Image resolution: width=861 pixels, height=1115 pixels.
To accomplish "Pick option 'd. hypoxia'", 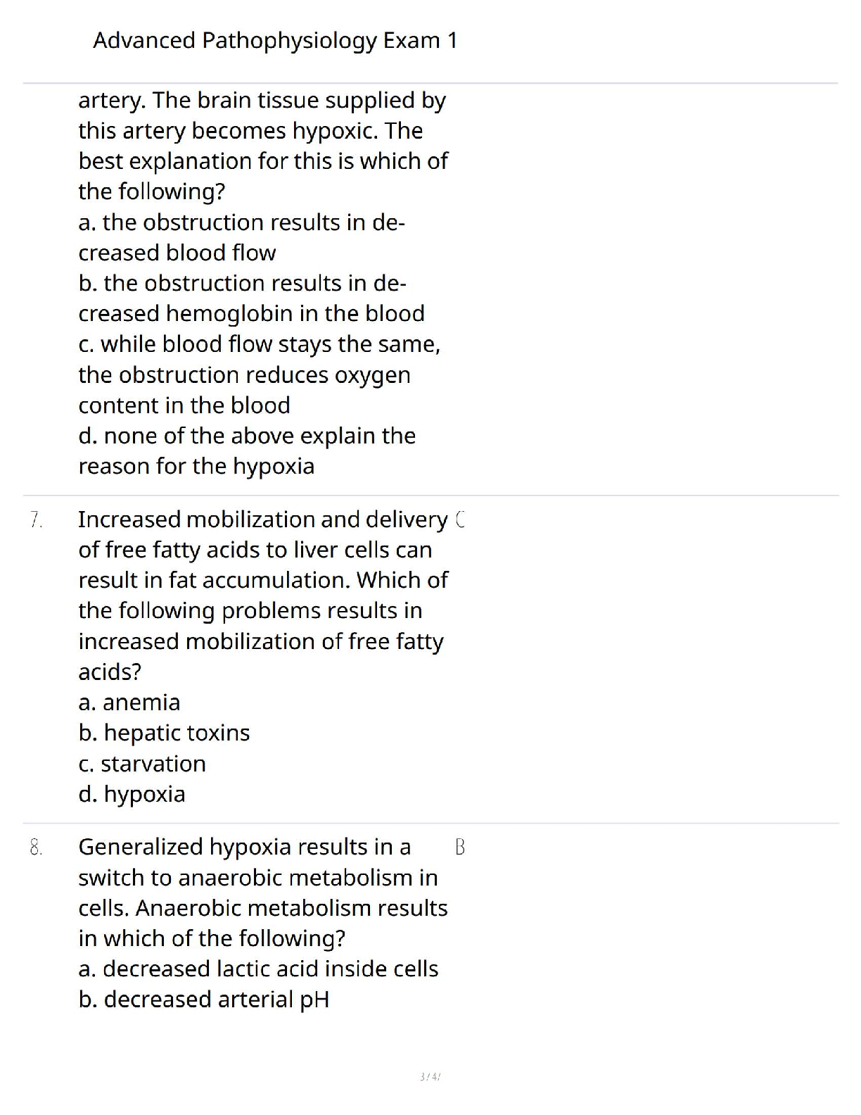I will coord(132,794).
